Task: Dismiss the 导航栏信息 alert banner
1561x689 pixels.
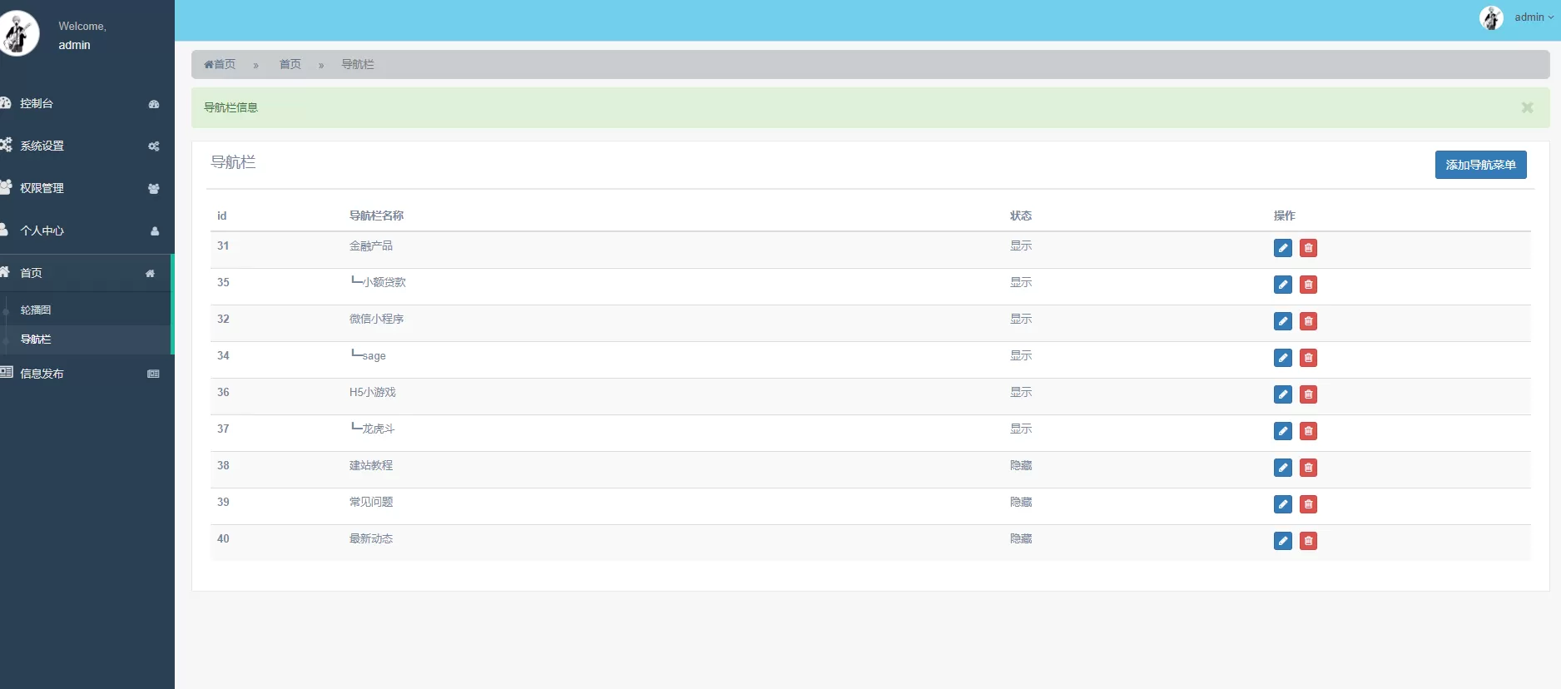Action: 1527,107
